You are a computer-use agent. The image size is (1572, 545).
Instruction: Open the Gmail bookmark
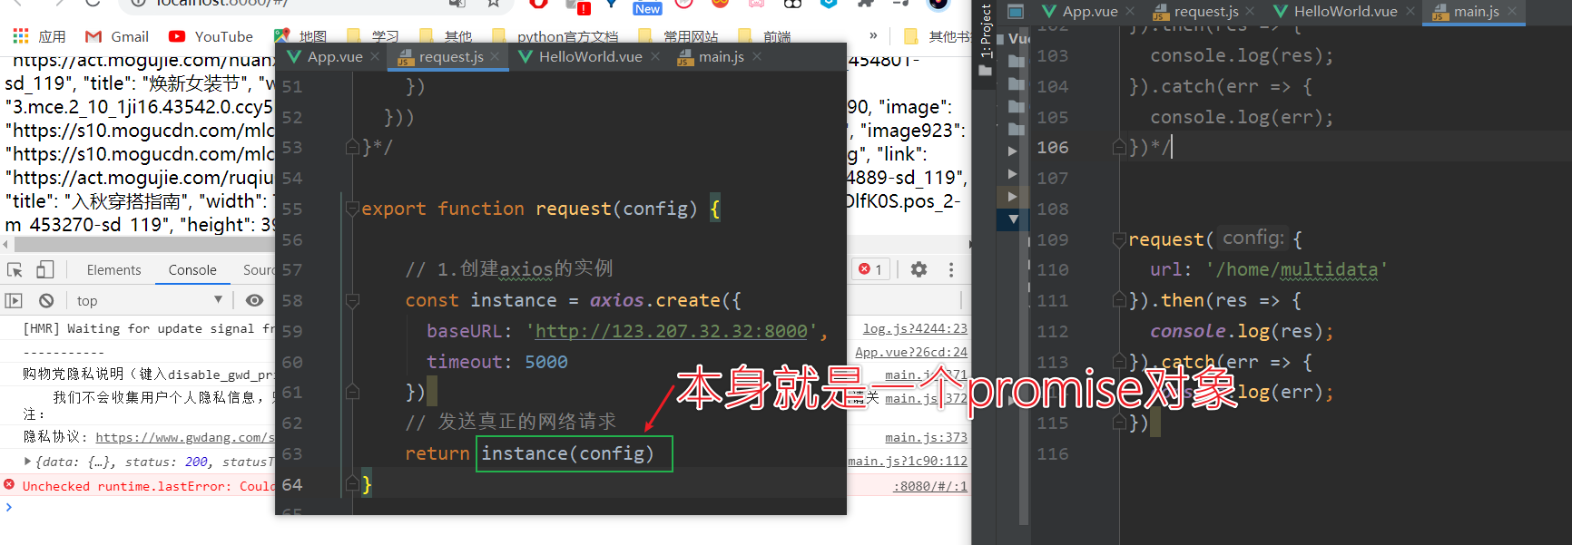[x=117, y=36]
